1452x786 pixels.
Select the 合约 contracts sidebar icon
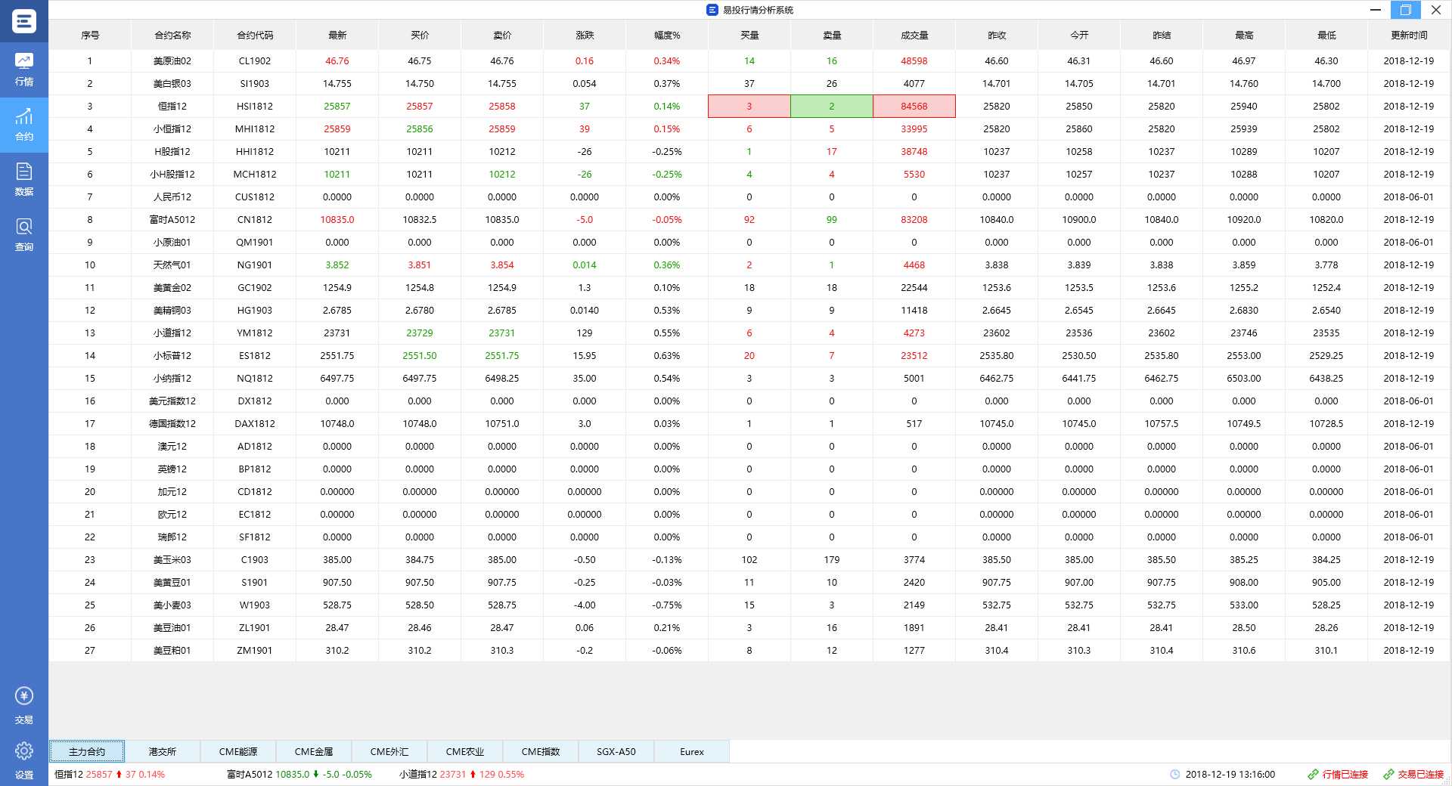(24, 125)
